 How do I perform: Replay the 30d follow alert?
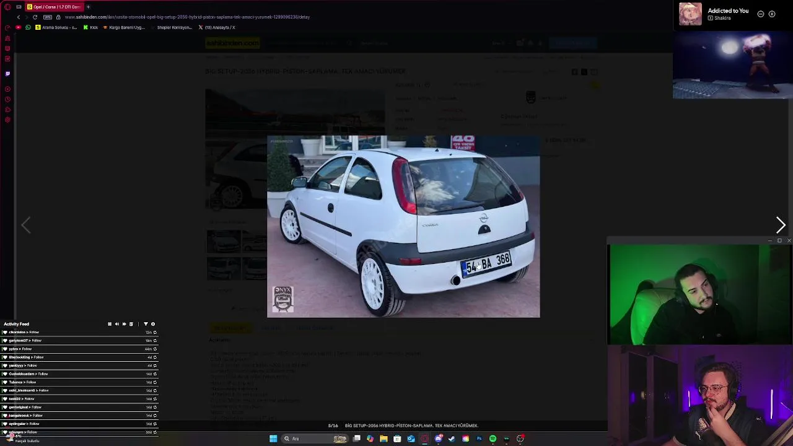pyautogui.click(x=155, y=432)
